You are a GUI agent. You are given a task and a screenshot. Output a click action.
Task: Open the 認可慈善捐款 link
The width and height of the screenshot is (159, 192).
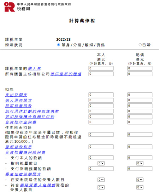click(18, 106)
